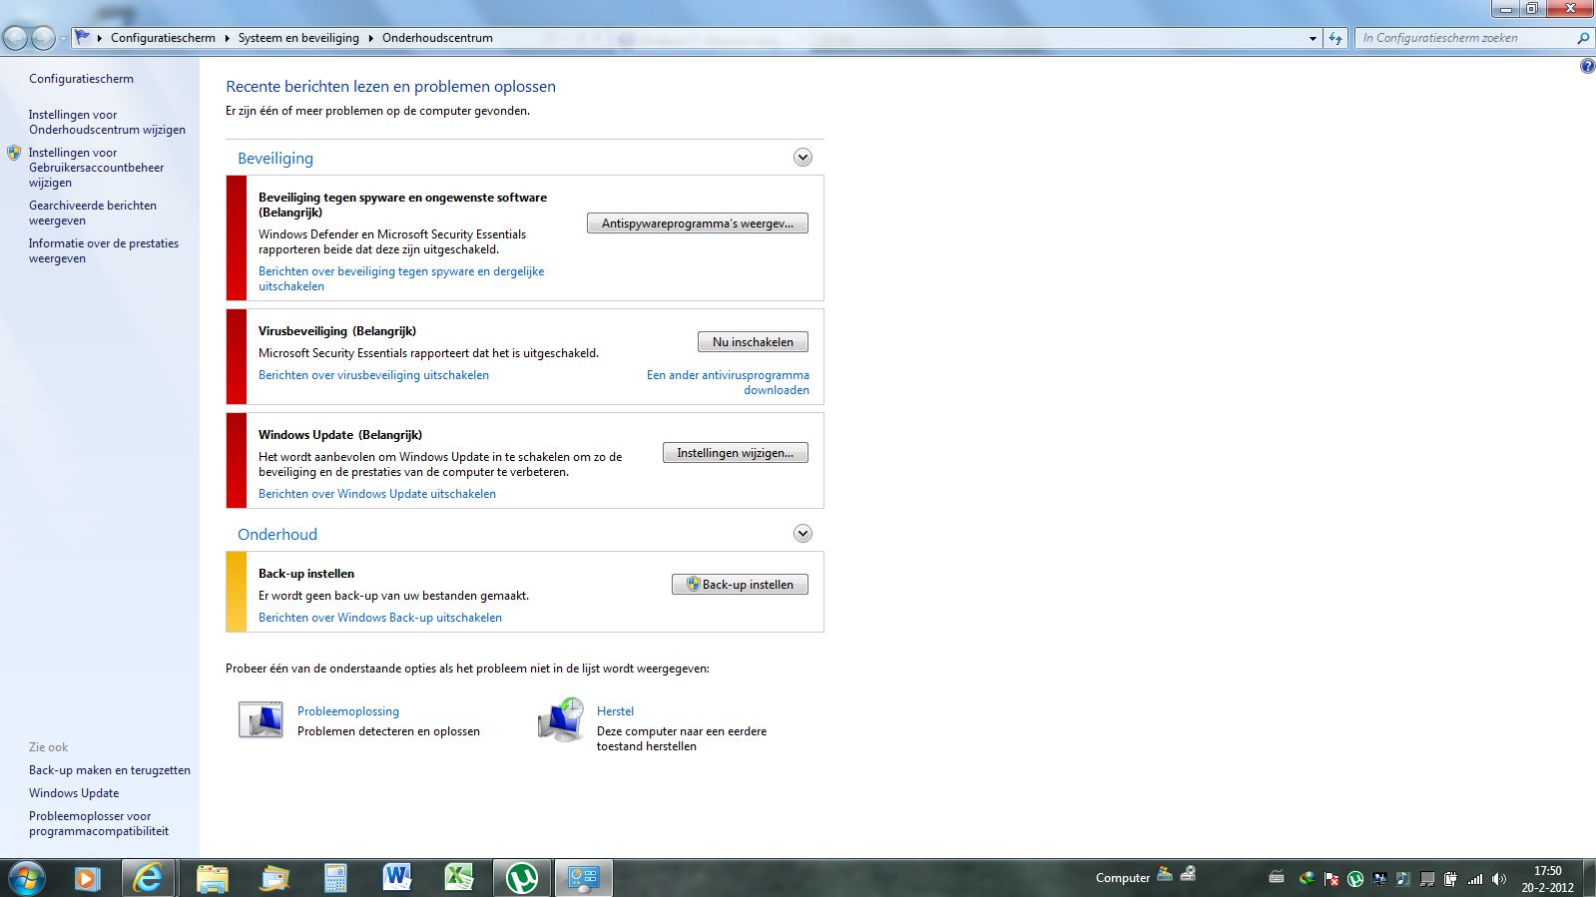Click the Probleemoplossing troubleshooting icon
The width and height of the screenshot is (1596, 897).
pos(261,719)
